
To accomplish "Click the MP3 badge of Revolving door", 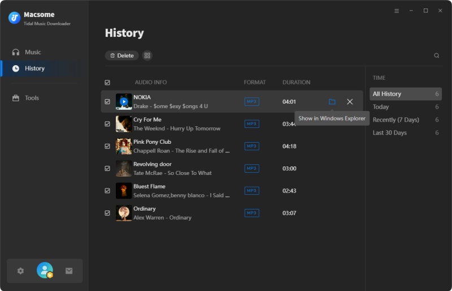I will (251, 169).
